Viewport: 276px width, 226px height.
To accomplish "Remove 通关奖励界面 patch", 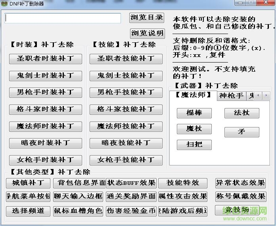I will (x=131, y=196).
